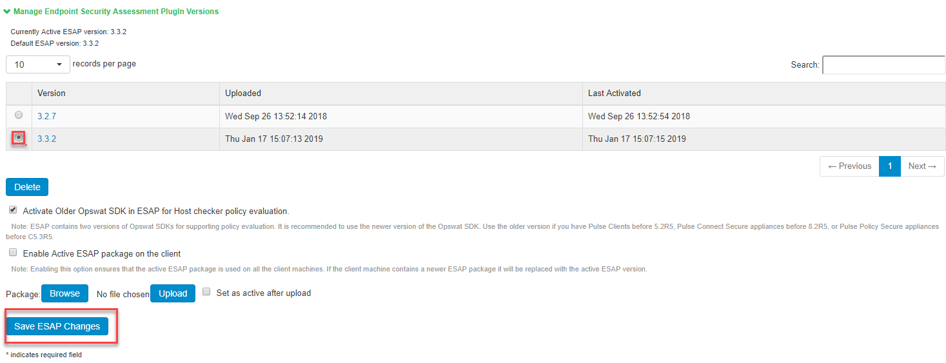Click in the Search input field

click(883, 65)
